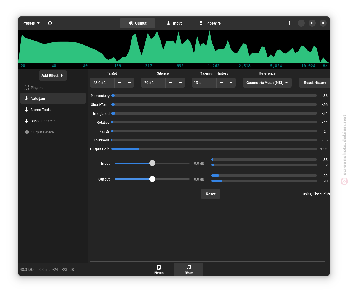
Task: Switch to the Players bottom tab
Action: [x=159, y=270]
